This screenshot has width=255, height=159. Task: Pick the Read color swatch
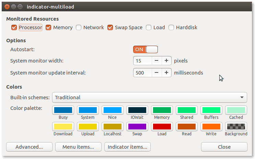click(187, 127)
